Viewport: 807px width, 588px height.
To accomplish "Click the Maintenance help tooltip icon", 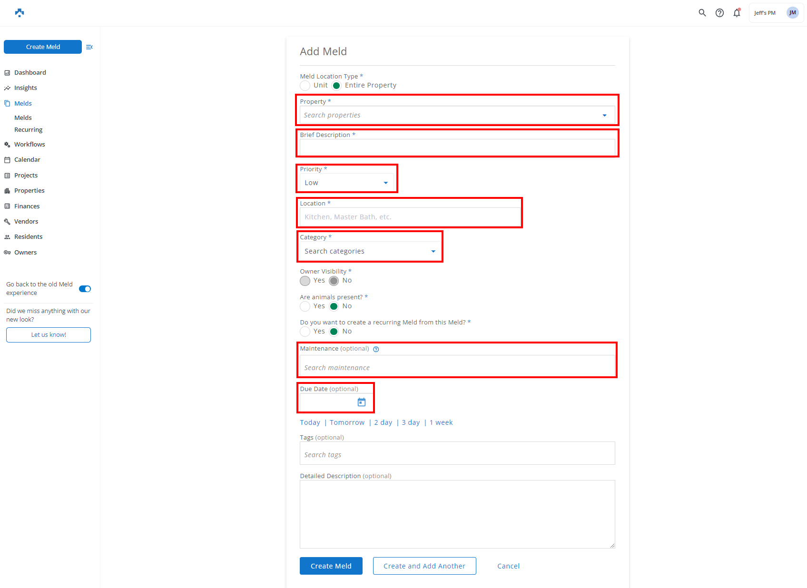I will (376, 349).
